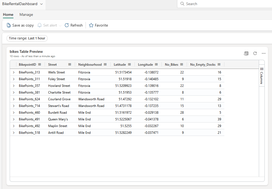Image resolution: width=272 pixels, height=189 pixels.
Task: Expand the BikePoints_313 row
Action: click(x=14, y=72)
